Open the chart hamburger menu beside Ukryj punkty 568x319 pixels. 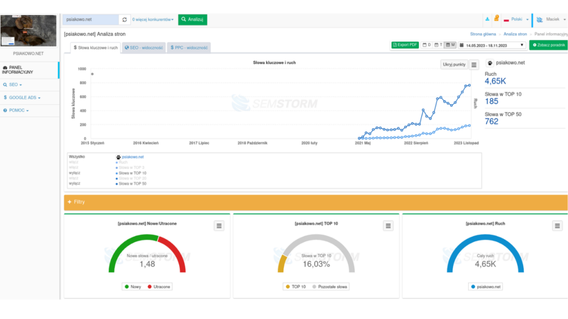474,65
